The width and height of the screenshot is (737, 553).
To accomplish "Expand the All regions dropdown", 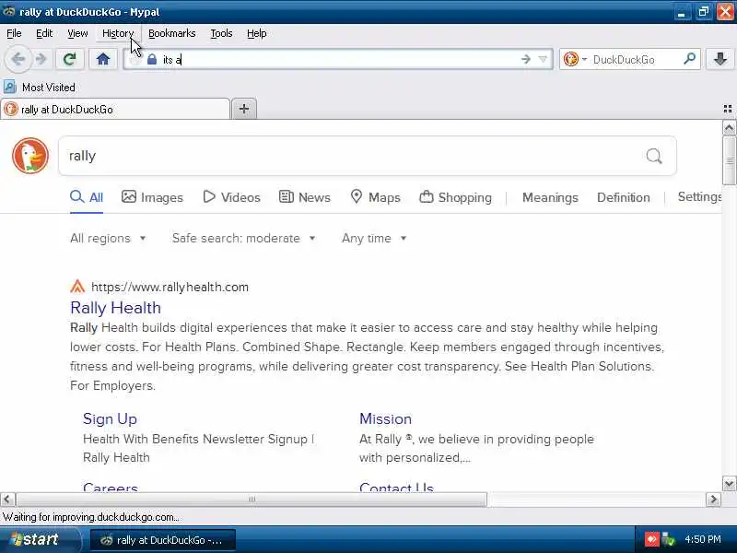I will (x=108, y=238).
